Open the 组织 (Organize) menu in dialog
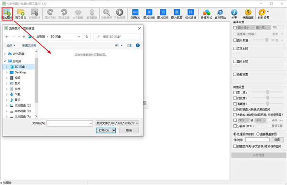 click(11, 45)
